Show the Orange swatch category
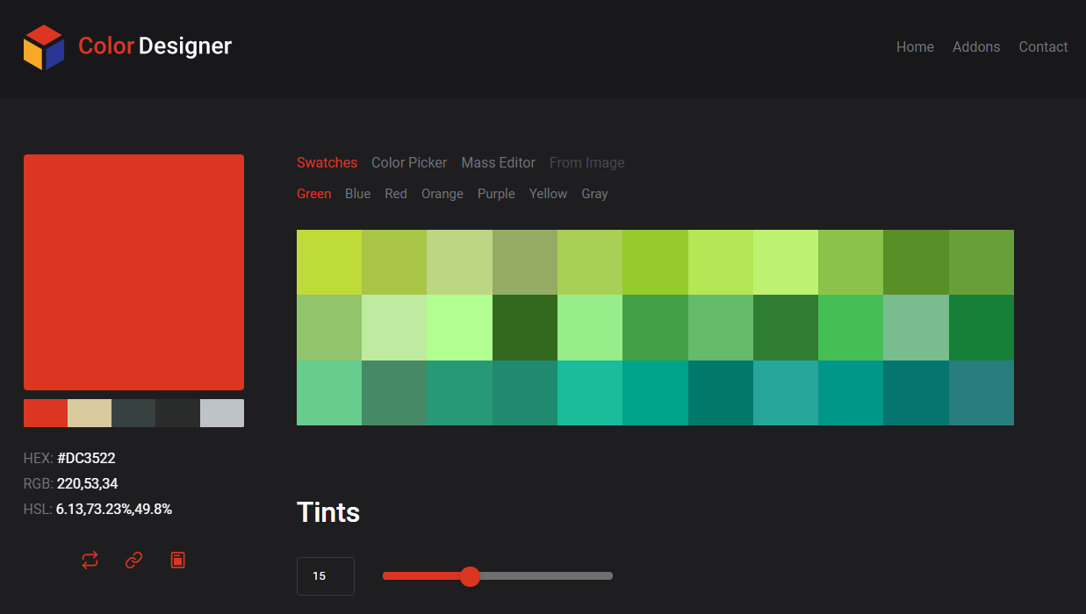 coord(442,194)
